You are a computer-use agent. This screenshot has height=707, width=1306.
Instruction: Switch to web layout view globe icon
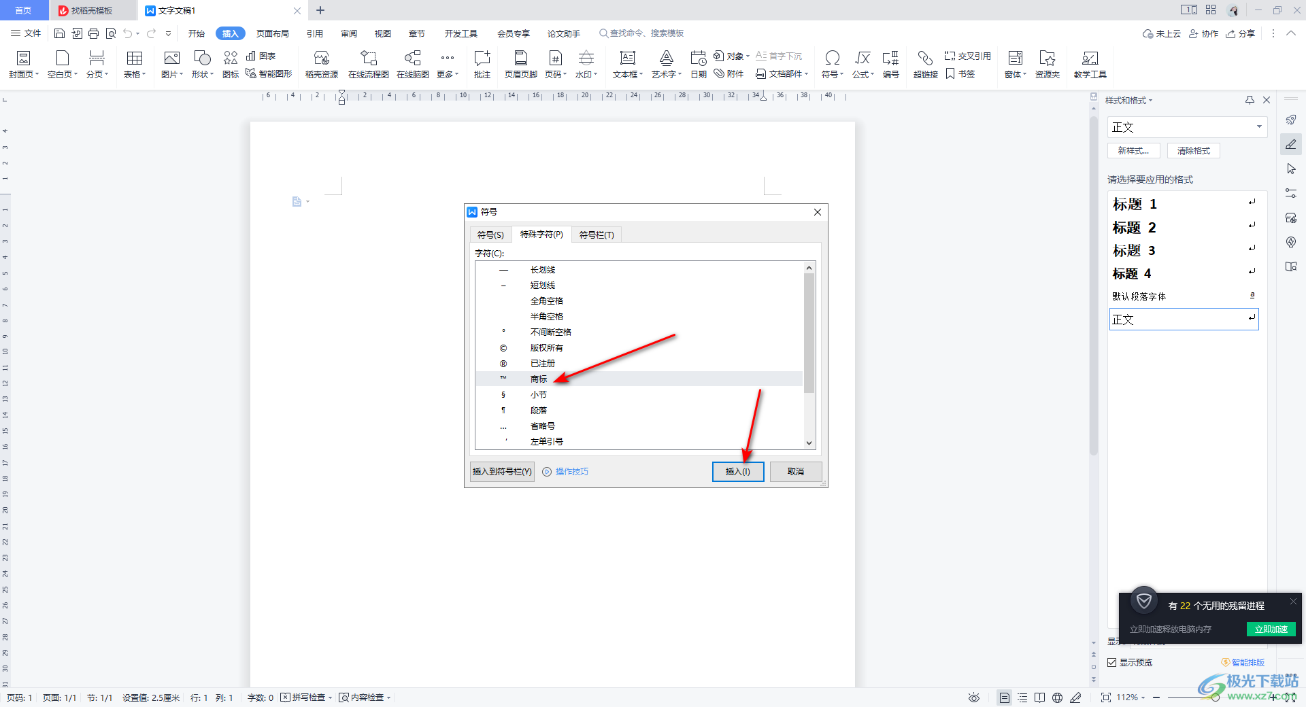point(1057,697)
